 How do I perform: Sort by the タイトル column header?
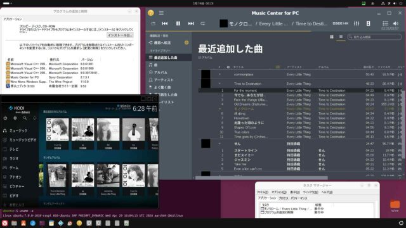(x=239, y=67)
